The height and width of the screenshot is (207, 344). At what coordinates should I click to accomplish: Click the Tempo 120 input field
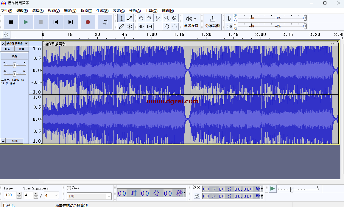click(x=10, y=195)
